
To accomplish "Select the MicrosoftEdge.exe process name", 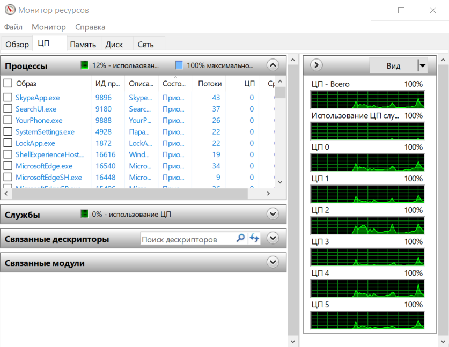I will click(44, 166).
